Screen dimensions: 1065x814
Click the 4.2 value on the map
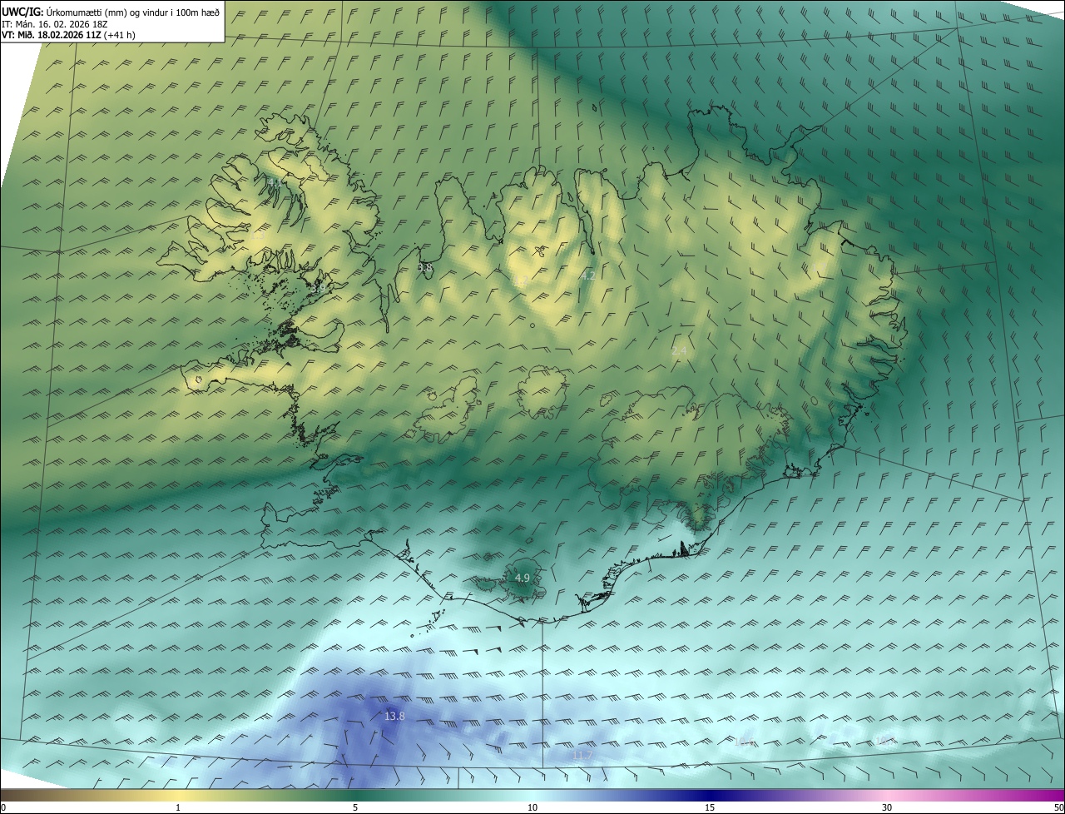point(588,275)
